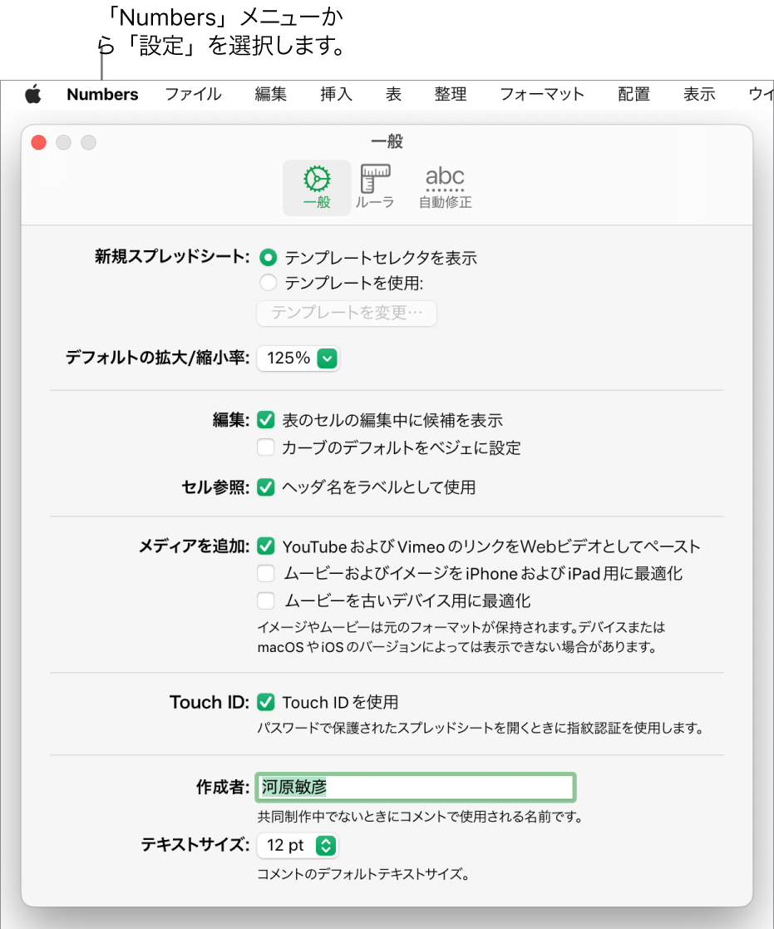Open the 編集 menu

pyautogui.click(x=271, y=94)
